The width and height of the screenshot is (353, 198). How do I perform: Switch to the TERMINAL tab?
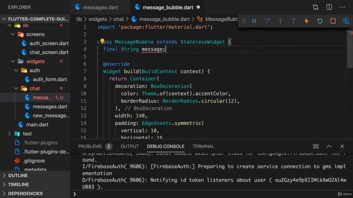point(204,146)
